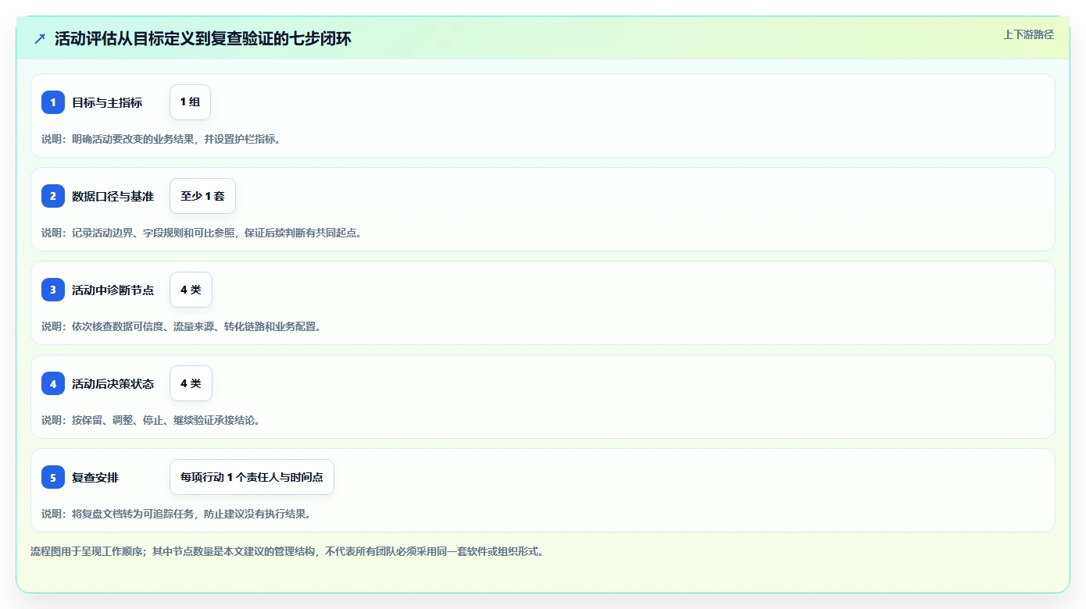This screenshot has height=609, width=1086.
Task: Select step number 1 badge
Action: coord(53,102)
